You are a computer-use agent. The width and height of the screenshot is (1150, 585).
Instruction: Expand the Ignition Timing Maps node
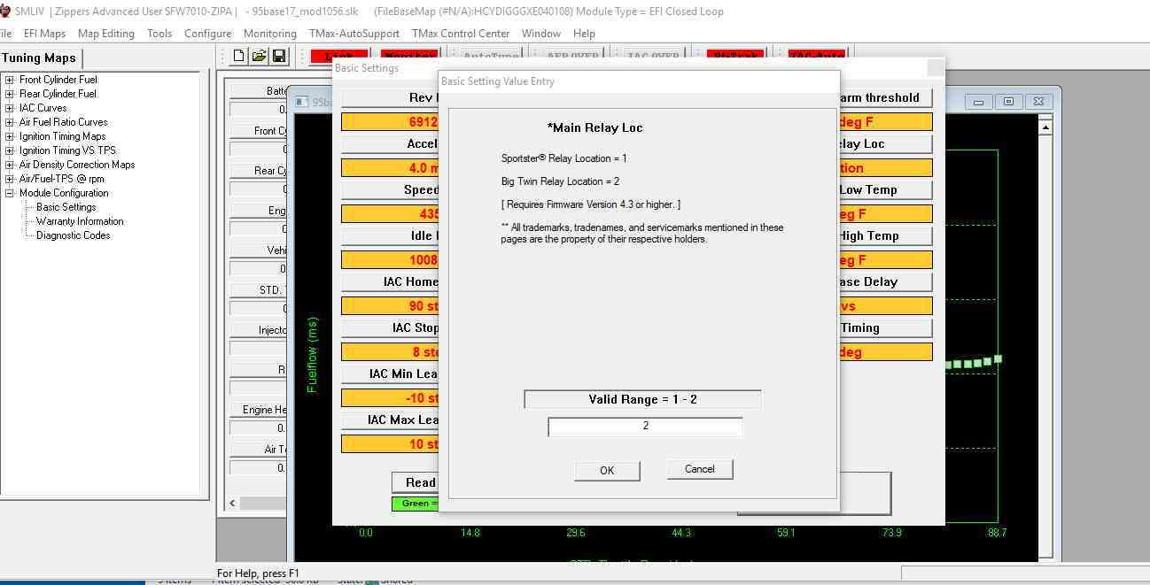(x=10, y=136)
